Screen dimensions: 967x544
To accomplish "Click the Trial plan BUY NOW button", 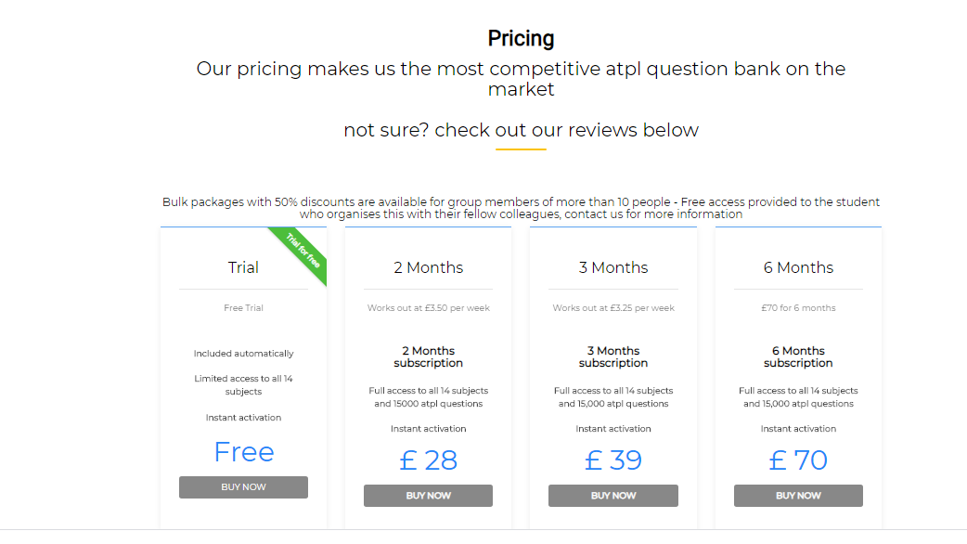I will click(243, 487).
